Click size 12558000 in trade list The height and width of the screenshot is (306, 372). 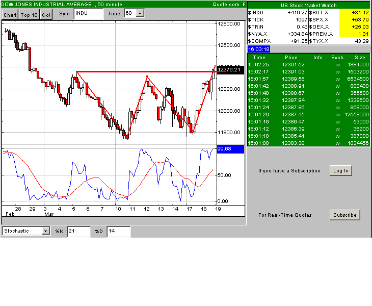[x=357, y=114]
